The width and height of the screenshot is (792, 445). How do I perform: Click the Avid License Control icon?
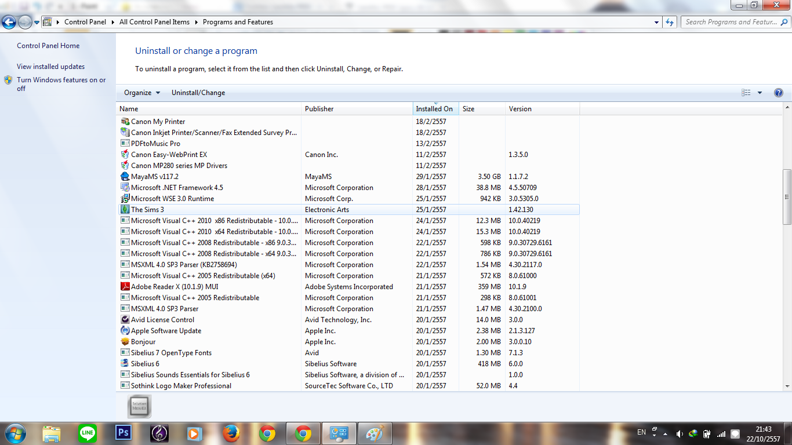click(125, 320)
